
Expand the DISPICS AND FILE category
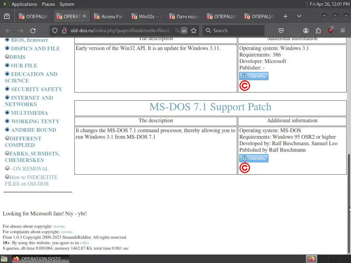[7, 48]
